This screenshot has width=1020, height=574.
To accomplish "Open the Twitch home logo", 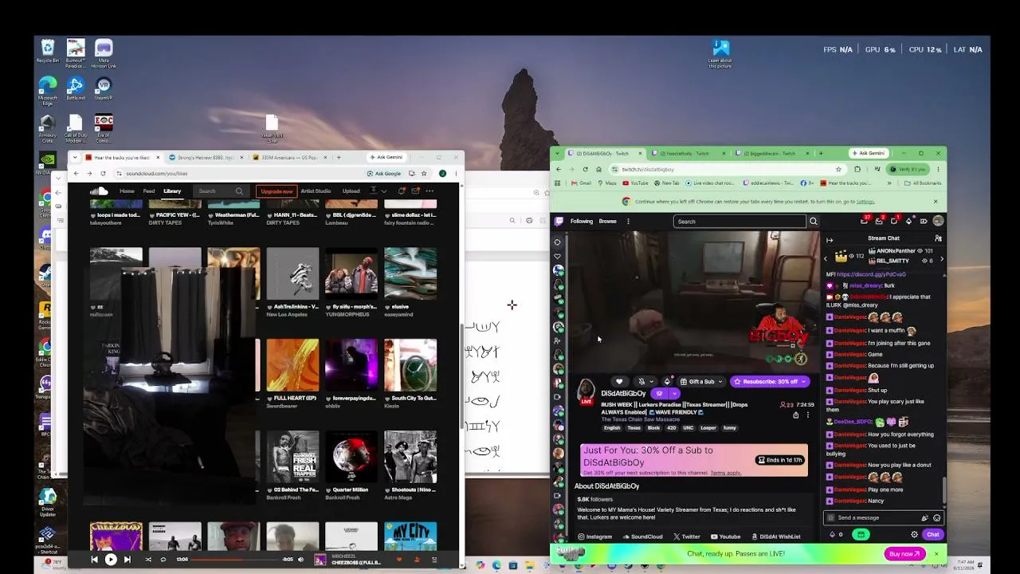I will [559, 222].
